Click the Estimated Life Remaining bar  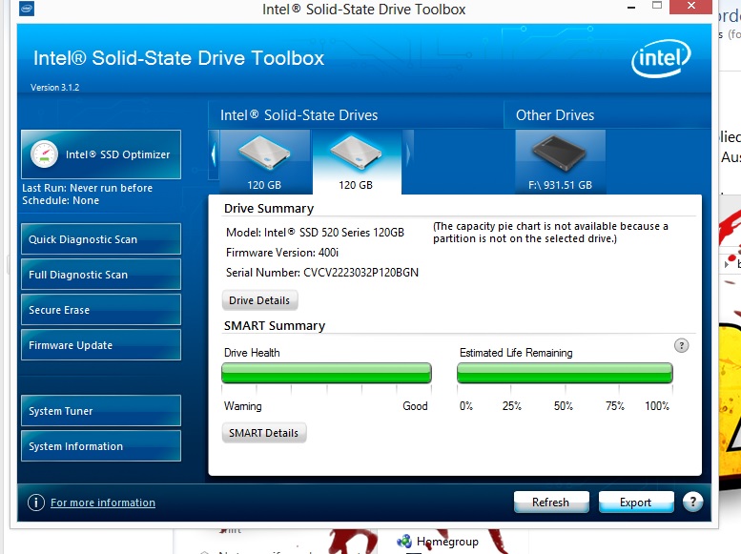pyautogui.click(x=565, y=373)
